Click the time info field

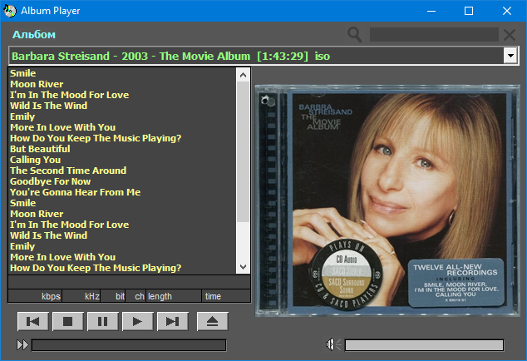[x=226, y=296]
